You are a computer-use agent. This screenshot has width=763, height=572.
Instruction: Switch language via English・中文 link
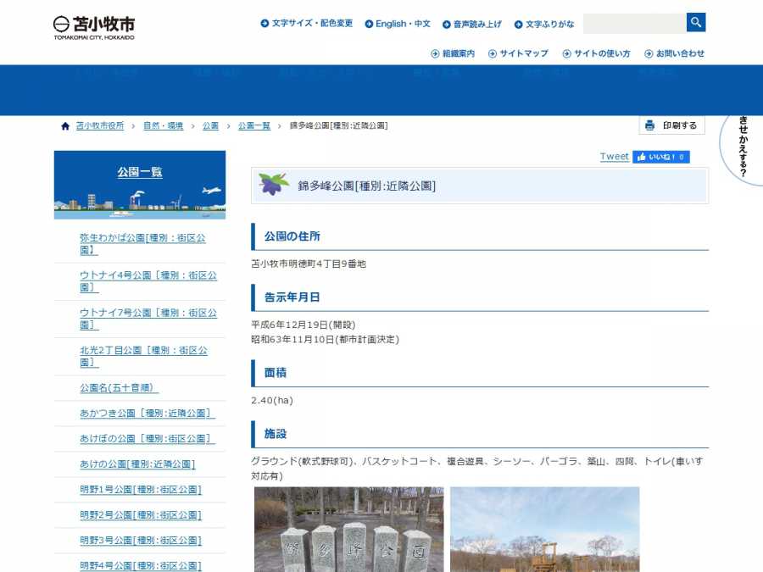pos(398,24)
